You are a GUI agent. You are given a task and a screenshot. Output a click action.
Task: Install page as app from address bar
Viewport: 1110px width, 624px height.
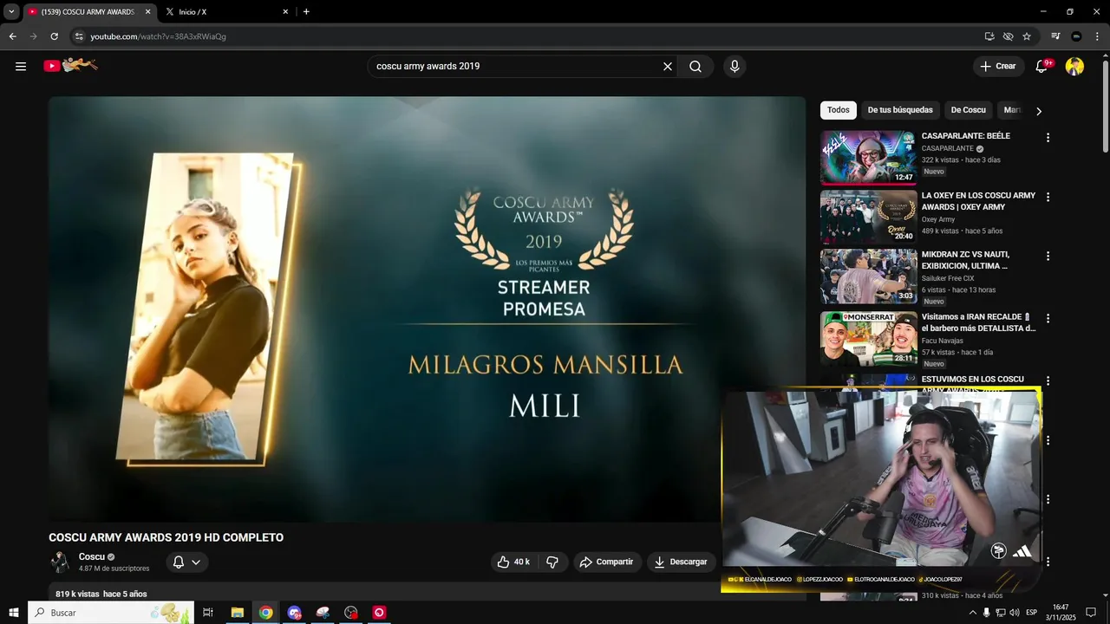click(x=989, y=36)
